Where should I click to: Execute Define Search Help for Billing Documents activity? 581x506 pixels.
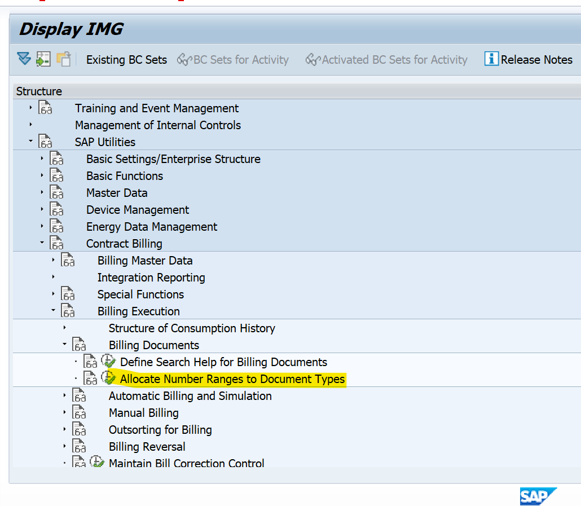pos(108,361)
